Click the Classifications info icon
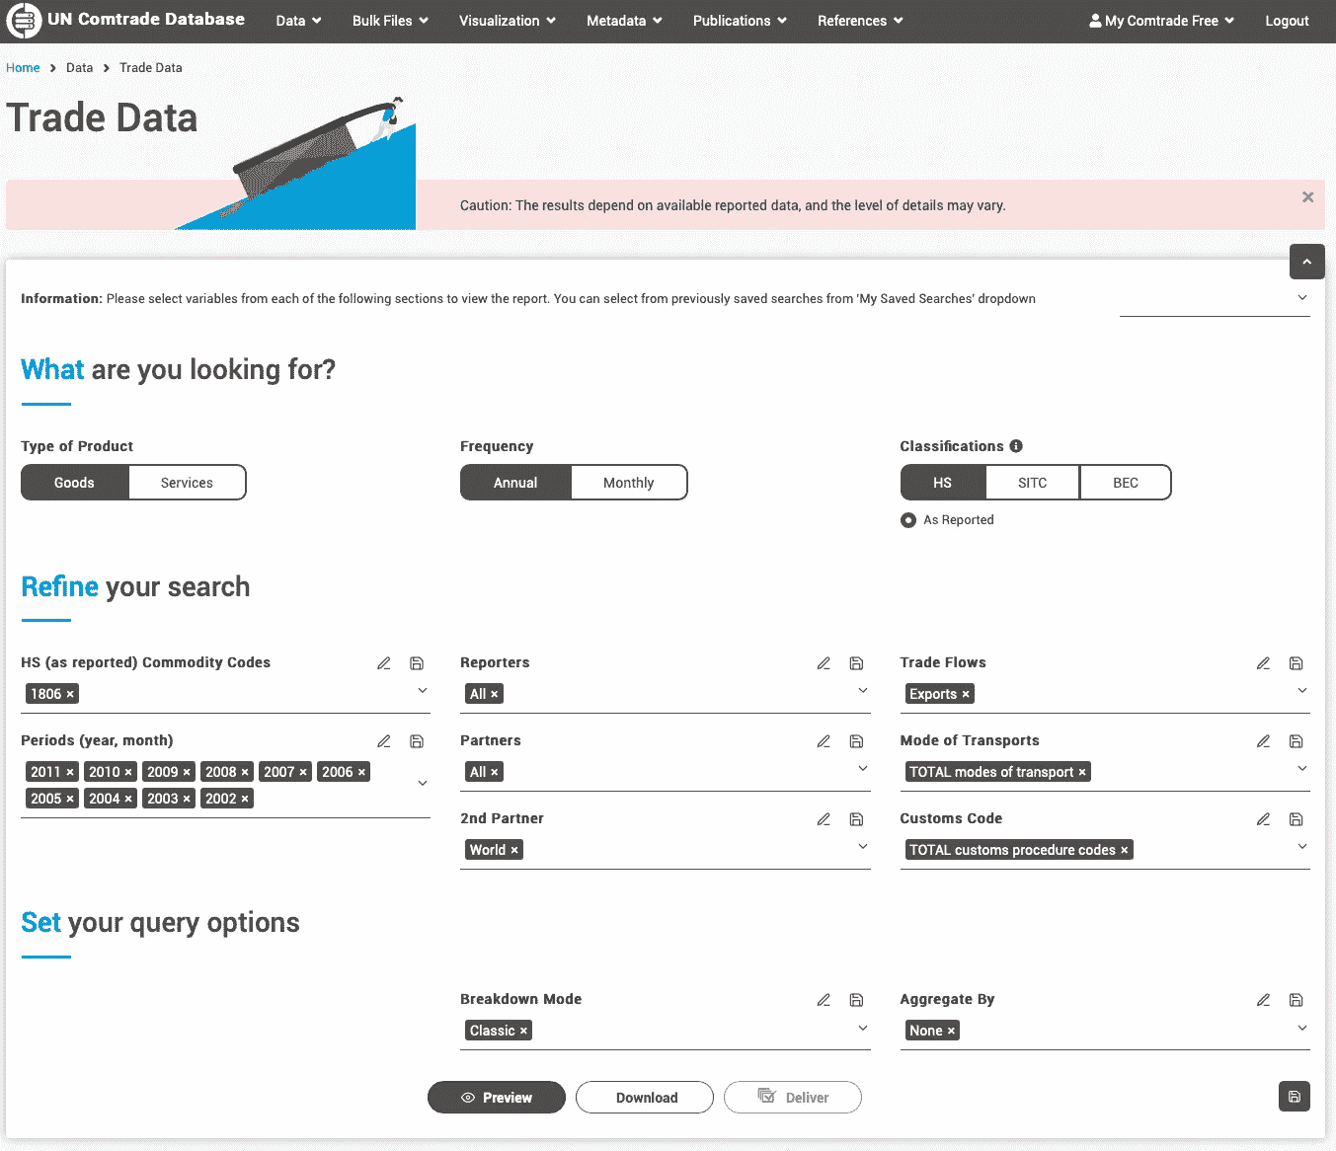Screen dimensions: 1336x1151 click(1016, 446)
